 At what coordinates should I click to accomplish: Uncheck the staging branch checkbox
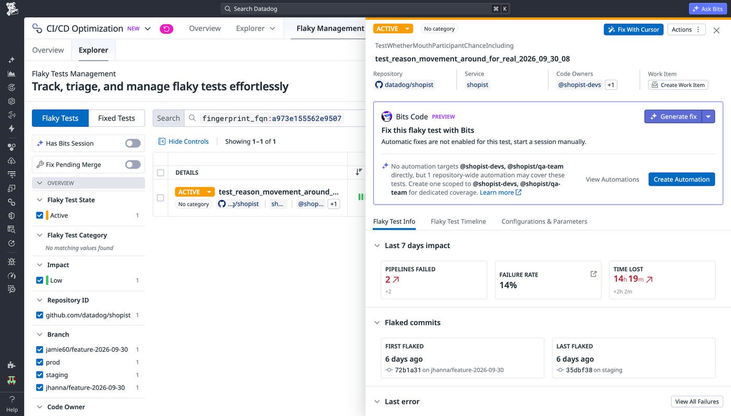pyautogui.click(x=40, y=375)
